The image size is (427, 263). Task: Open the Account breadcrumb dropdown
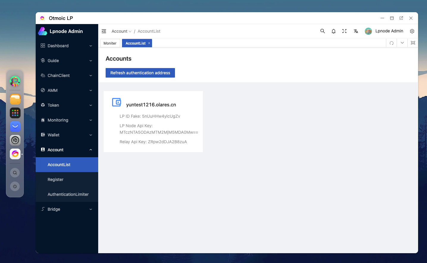click(121, 31)
